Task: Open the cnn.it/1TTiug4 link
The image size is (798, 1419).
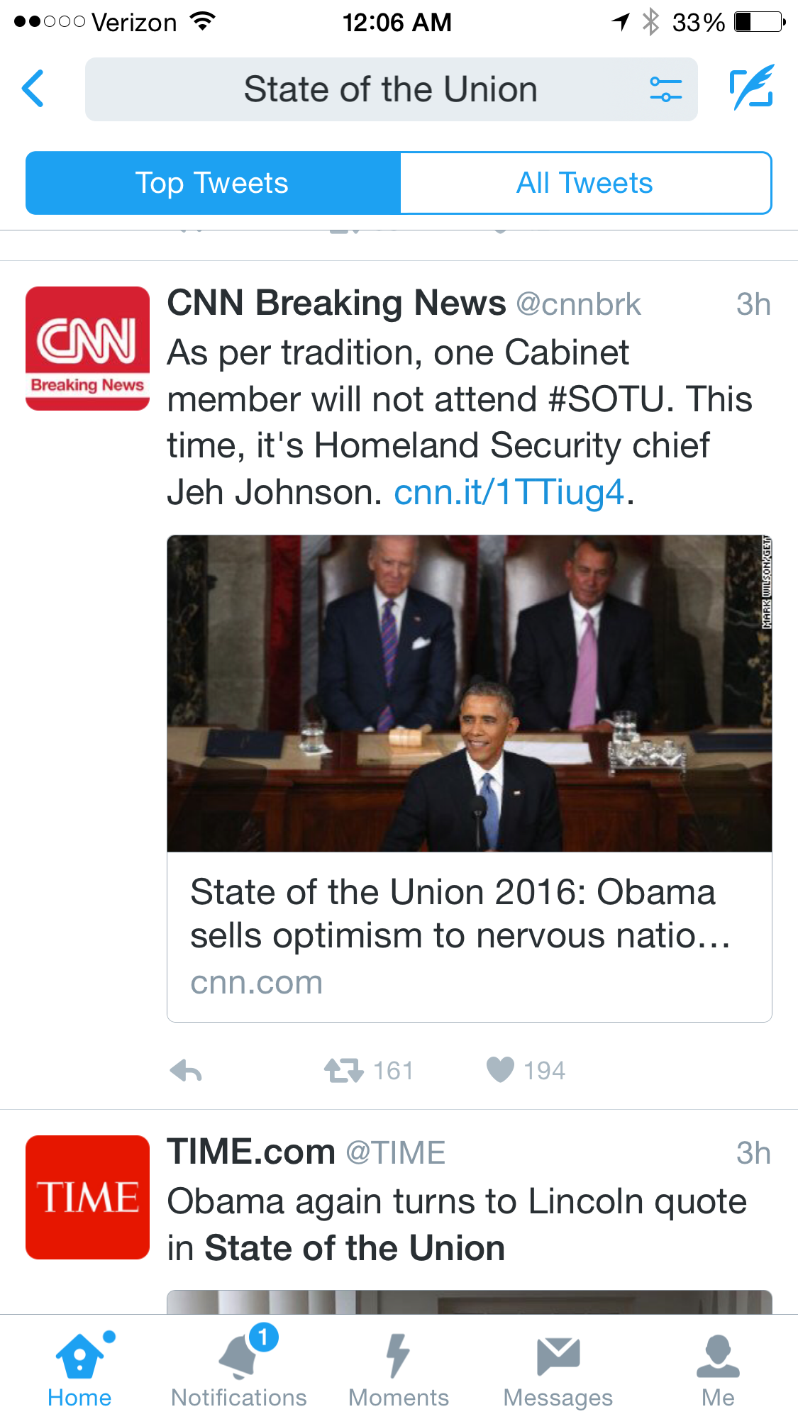Action: tap(509, 492)
